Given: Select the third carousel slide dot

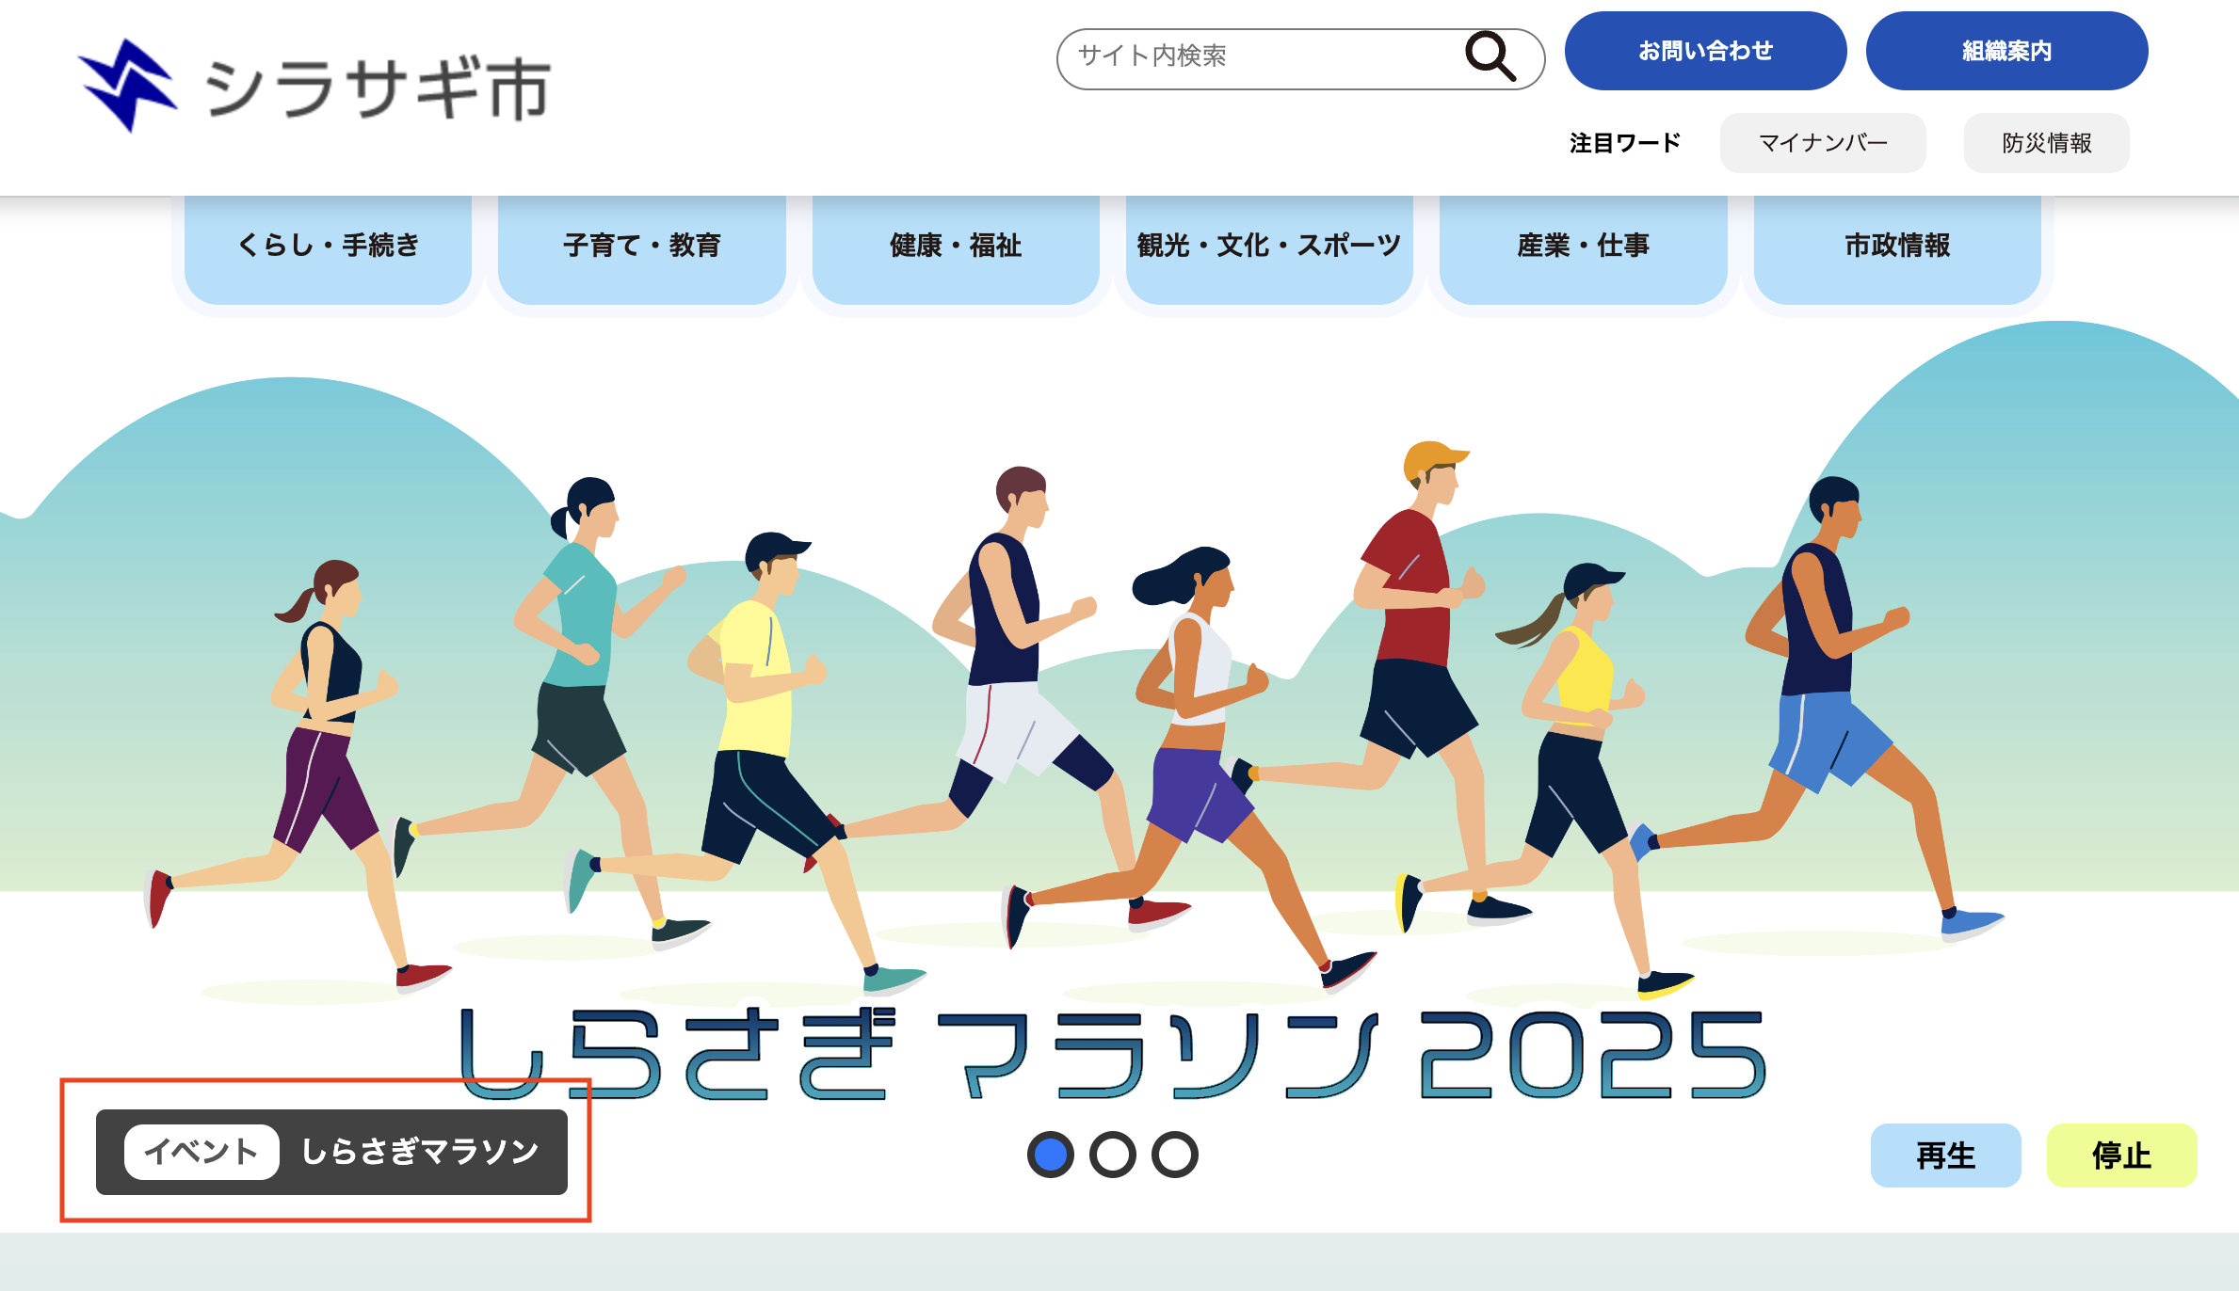Looking at the screenshot, I should coord(1175,1155).
